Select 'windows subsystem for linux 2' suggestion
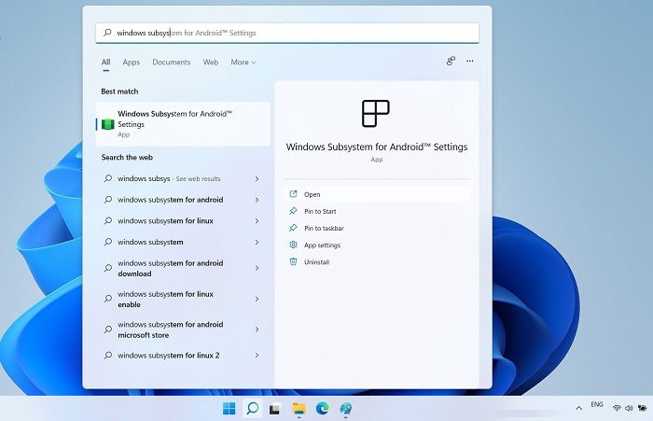 point(183,356)
